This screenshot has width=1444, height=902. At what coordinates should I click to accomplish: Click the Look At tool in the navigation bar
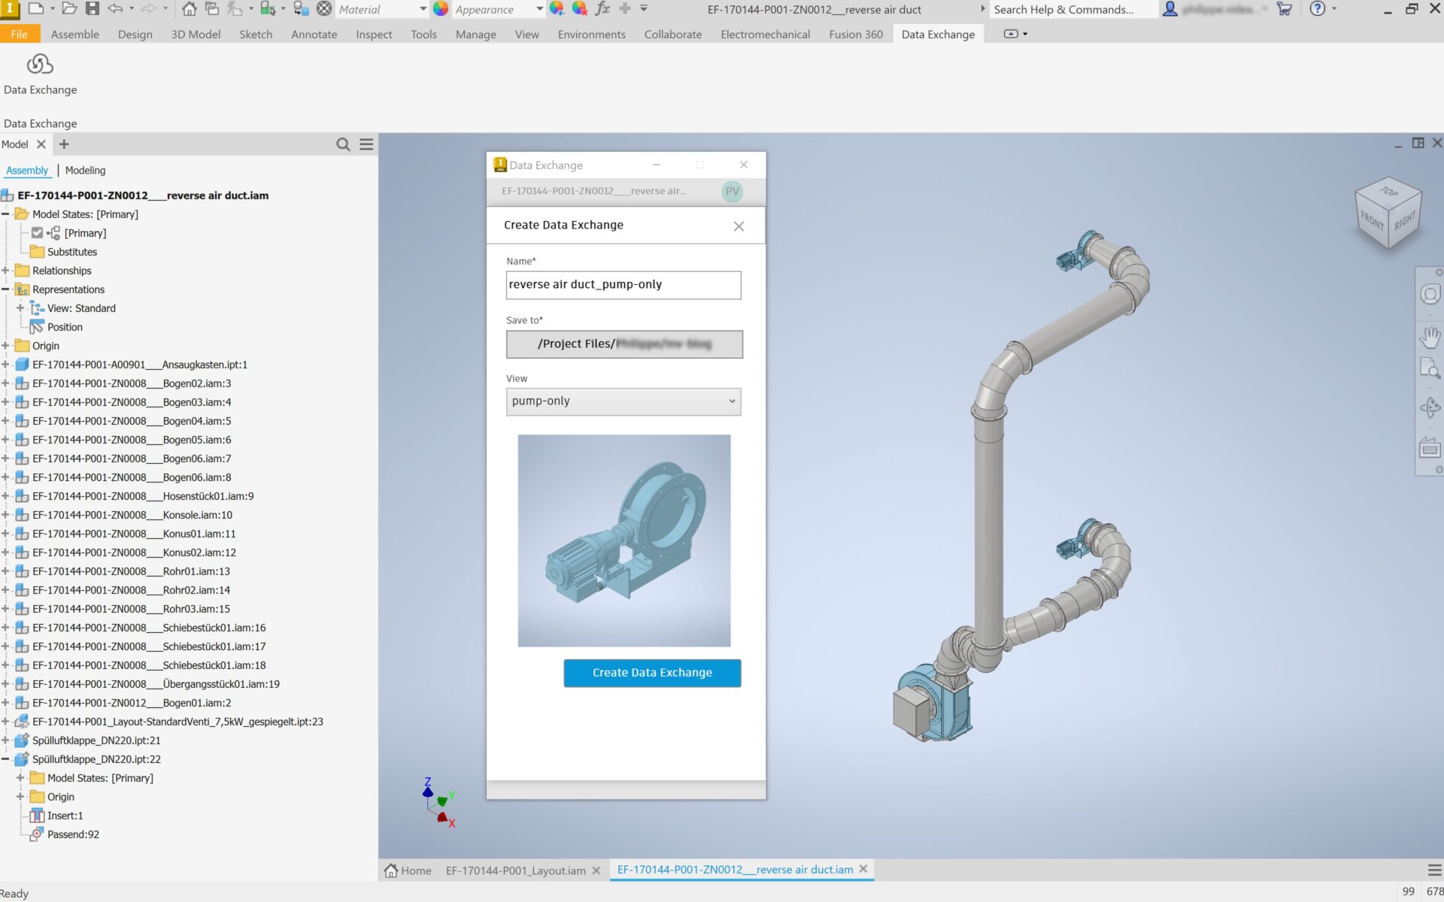pos(1430,448)
